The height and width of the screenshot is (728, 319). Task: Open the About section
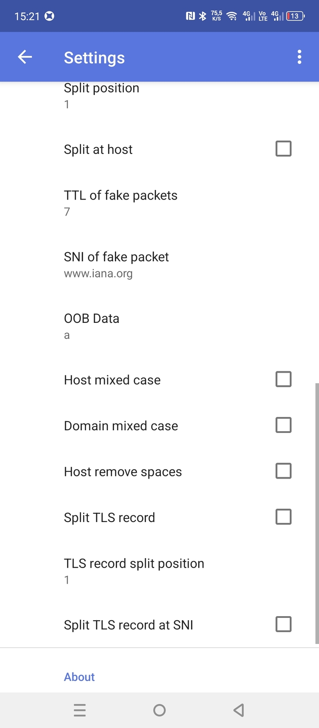tap(79, 677)
